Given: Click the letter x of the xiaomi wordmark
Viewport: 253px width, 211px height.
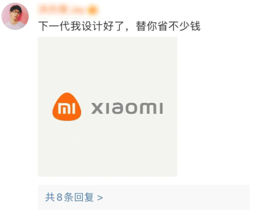Looking at the screenshot, I should coord(97,108).
